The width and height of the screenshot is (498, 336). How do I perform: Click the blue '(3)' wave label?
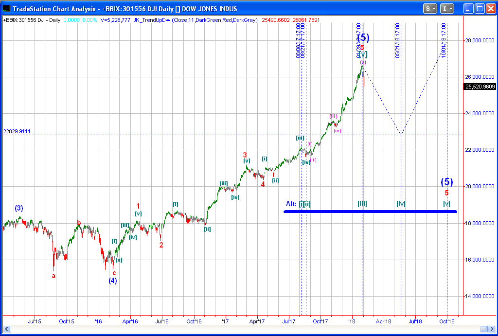19,209
